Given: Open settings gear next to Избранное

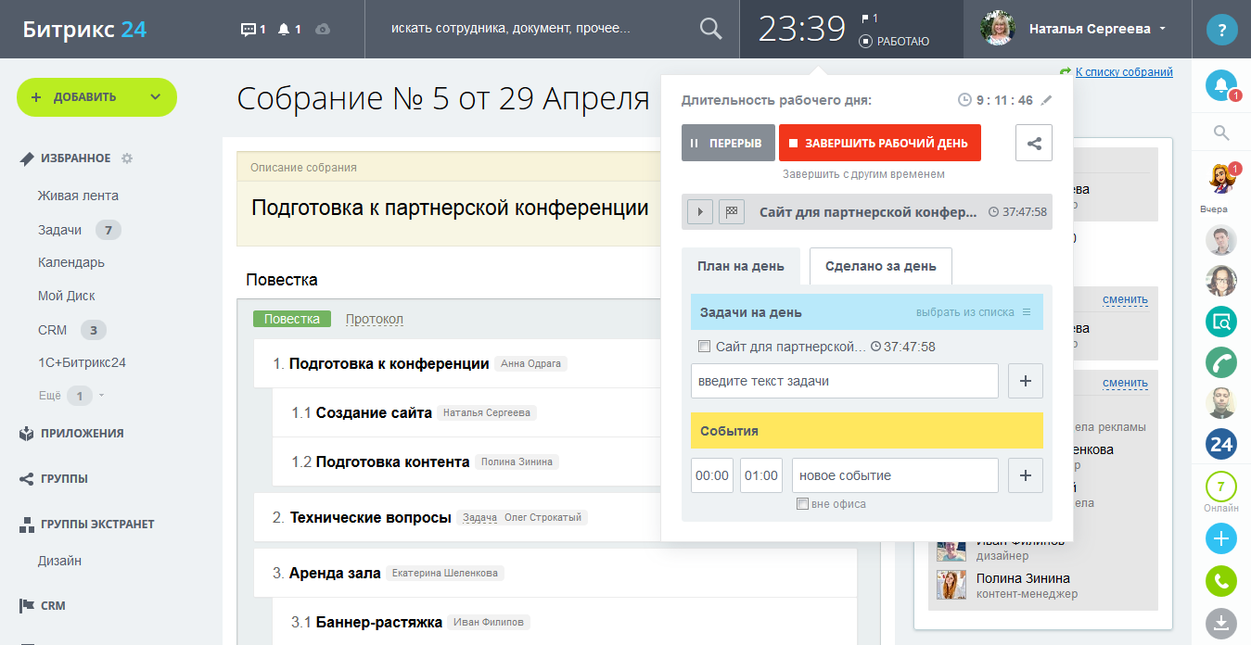Looking at the screenshot, I should (127, 158).
